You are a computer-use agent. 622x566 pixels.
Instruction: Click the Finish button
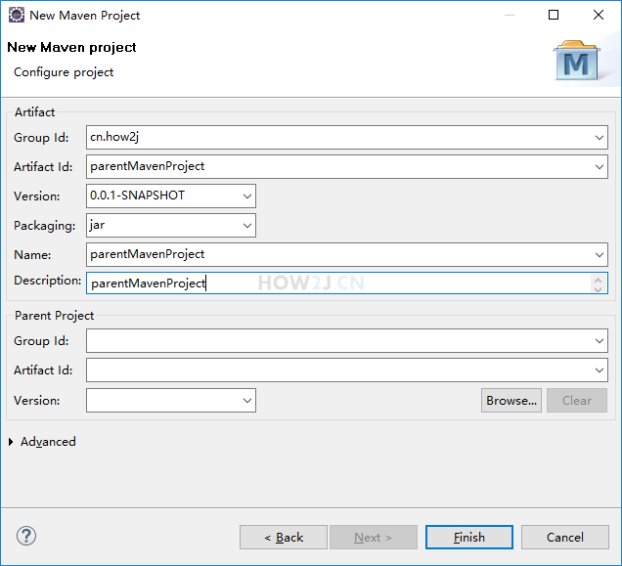click(x=468, y=537)
